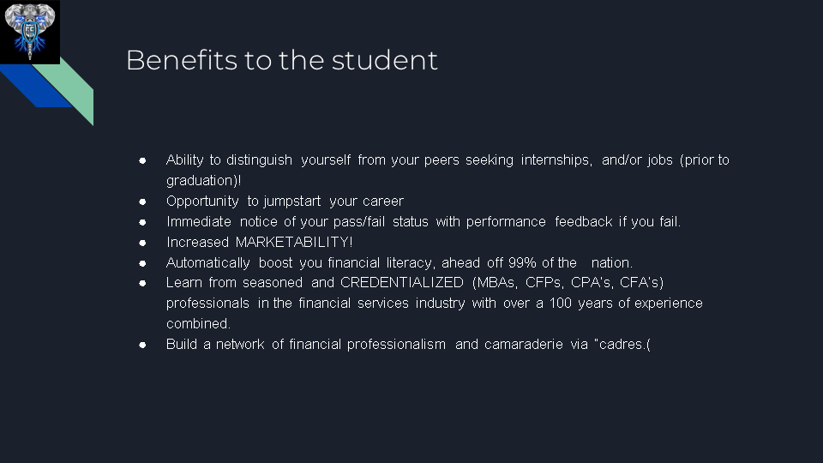Click the "Ability to distinguish yourself" bullet text
The width and height of the screenshot is (823, 463).
pos(447,160)
